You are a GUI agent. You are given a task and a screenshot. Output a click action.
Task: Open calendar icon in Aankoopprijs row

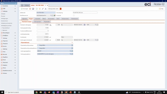point(85,40)
